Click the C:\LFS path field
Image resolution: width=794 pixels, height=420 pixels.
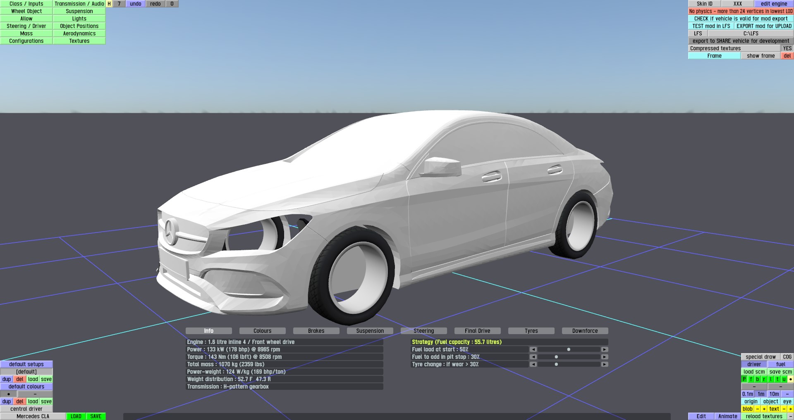point(751,33)
